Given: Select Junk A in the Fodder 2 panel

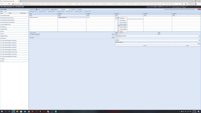Looking at the screenshot, I should [100, 18].
